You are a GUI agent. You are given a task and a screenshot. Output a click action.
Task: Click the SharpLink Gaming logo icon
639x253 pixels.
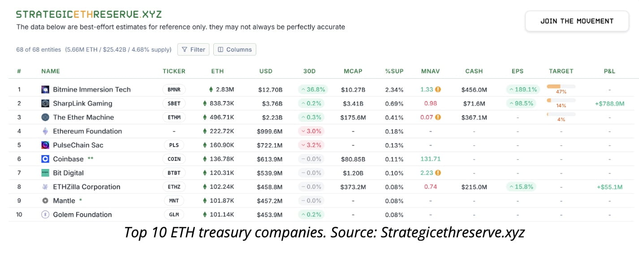(45, 103)
